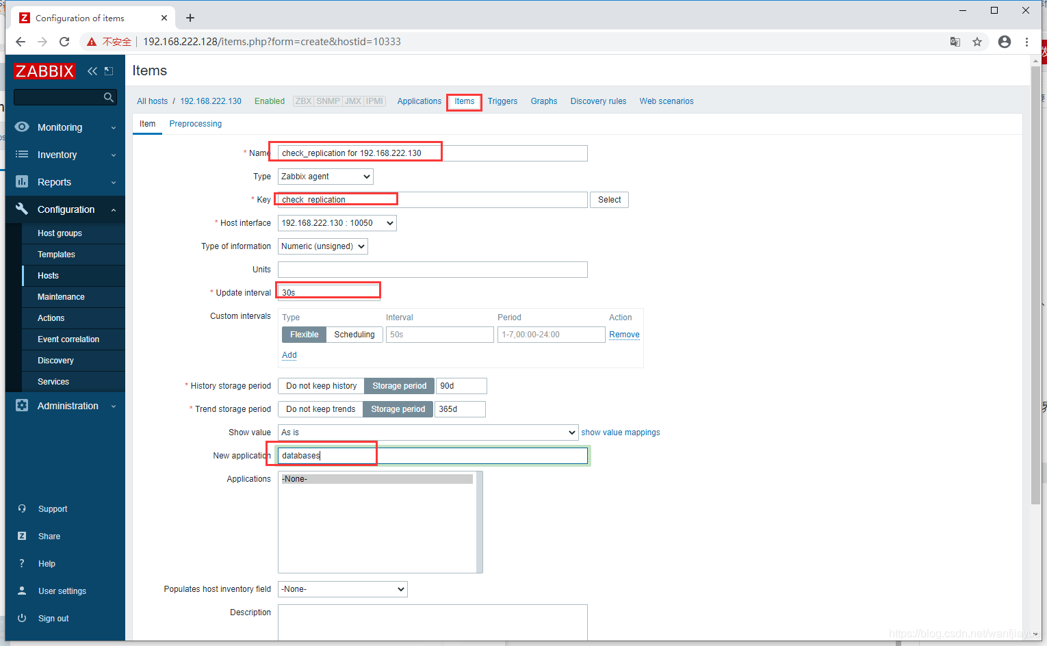Image resolution: width=1047 pixels, height=646 pixels.
Task: Select Flexible custom interval type
Action: pyautogui.click(x=304, y=335)
